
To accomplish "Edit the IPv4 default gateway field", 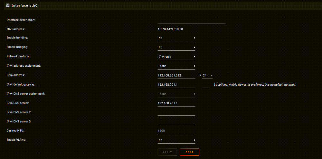I will coord(176,85).
